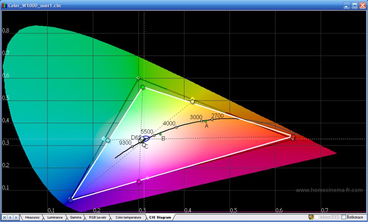This screenshot has width=368, height=222.
Task: Click the application icon in the title bar
Action: (4, 5)
